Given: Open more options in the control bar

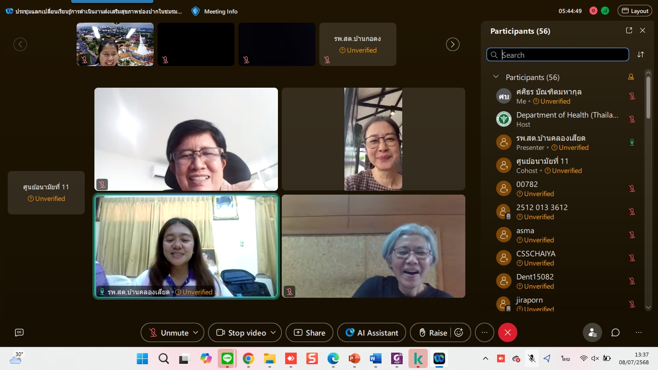Looking at the screenshot, I should [485, 332].
